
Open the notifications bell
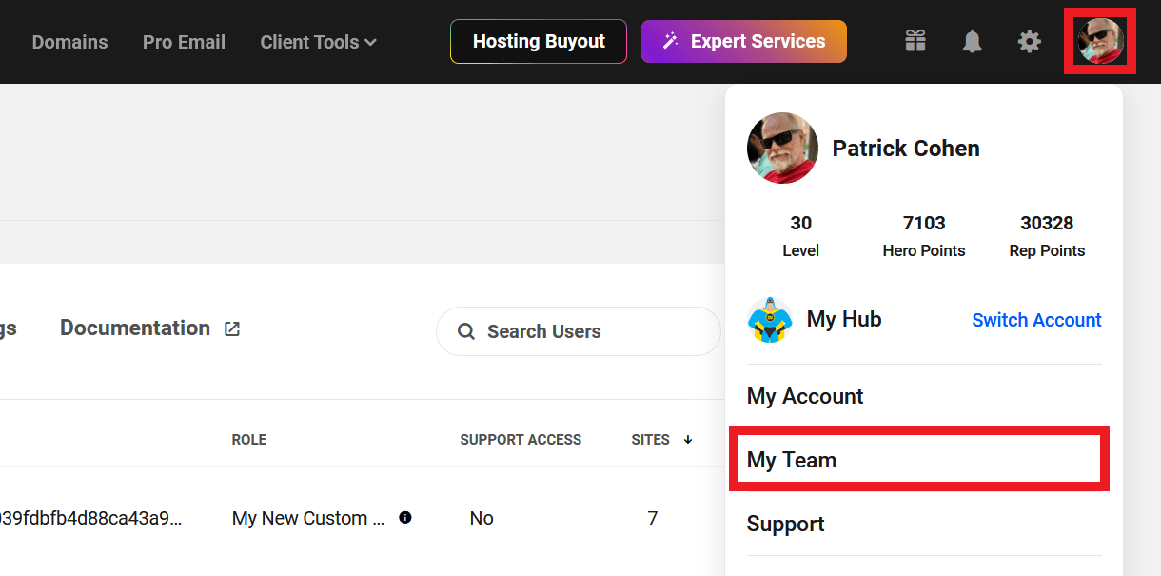coord(972,41)
